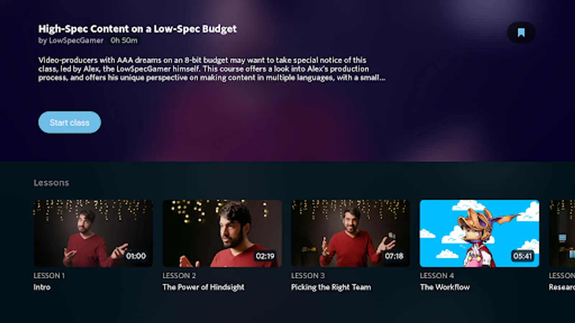Select the partially visible Lesson 5 thumbnail

[x=562, y=233]
